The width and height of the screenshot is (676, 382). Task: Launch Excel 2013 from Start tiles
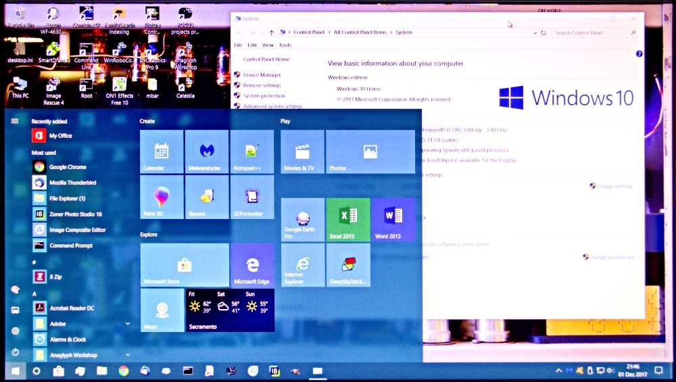point(347,220)
